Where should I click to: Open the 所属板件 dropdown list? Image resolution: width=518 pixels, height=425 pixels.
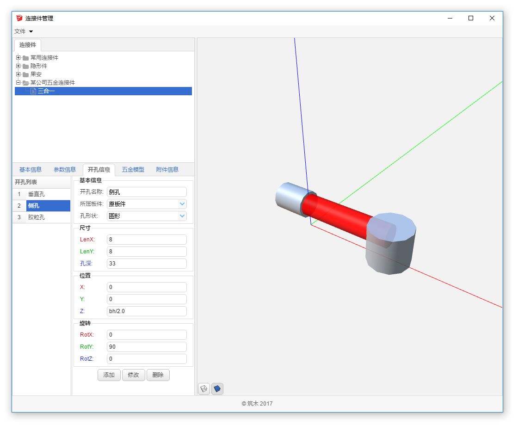click(x=182, y=204)
